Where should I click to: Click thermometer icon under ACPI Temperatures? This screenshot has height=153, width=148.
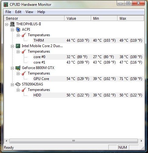pos(24,35)
